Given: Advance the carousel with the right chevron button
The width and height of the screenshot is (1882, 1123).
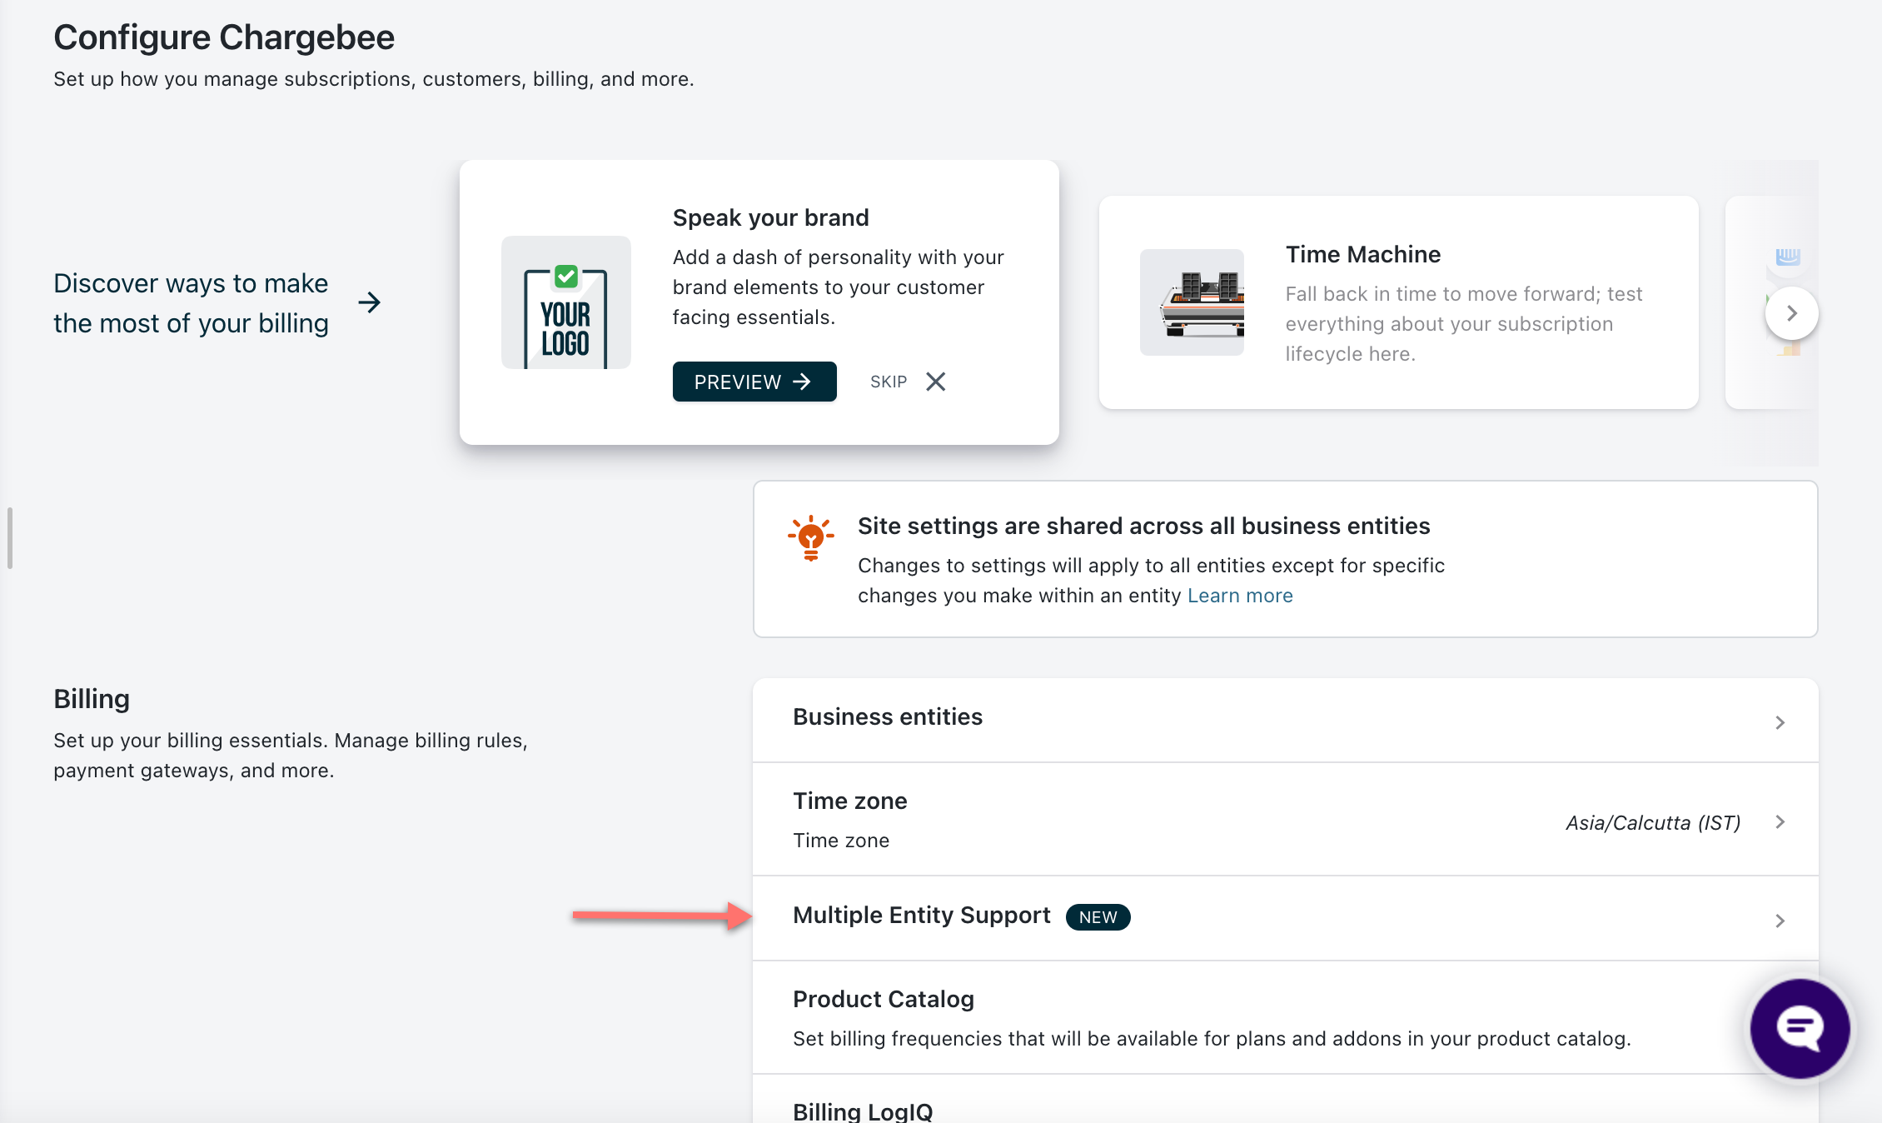Looking at the screenshot, I should (1792, 313).
